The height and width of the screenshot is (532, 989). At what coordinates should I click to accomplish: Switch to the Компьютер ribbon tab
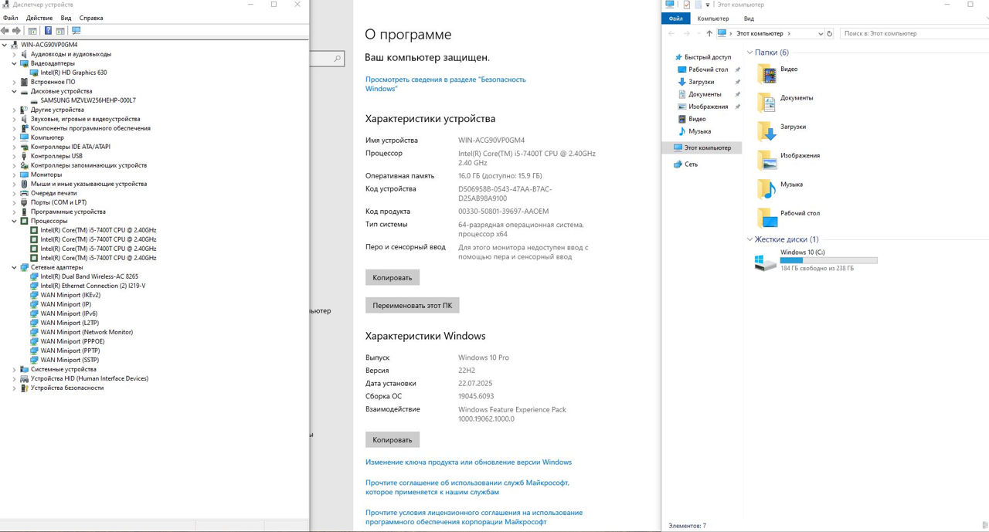pyautogui.click(x=712, y=19)
